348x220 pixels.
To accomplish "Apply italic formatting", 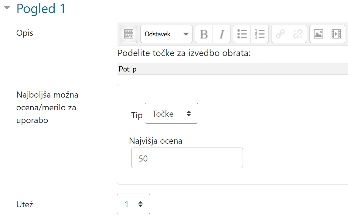I will 222,34.
